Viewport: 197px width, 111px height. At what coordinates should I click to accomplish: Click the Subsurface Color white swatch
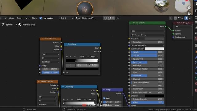point(154,49)
